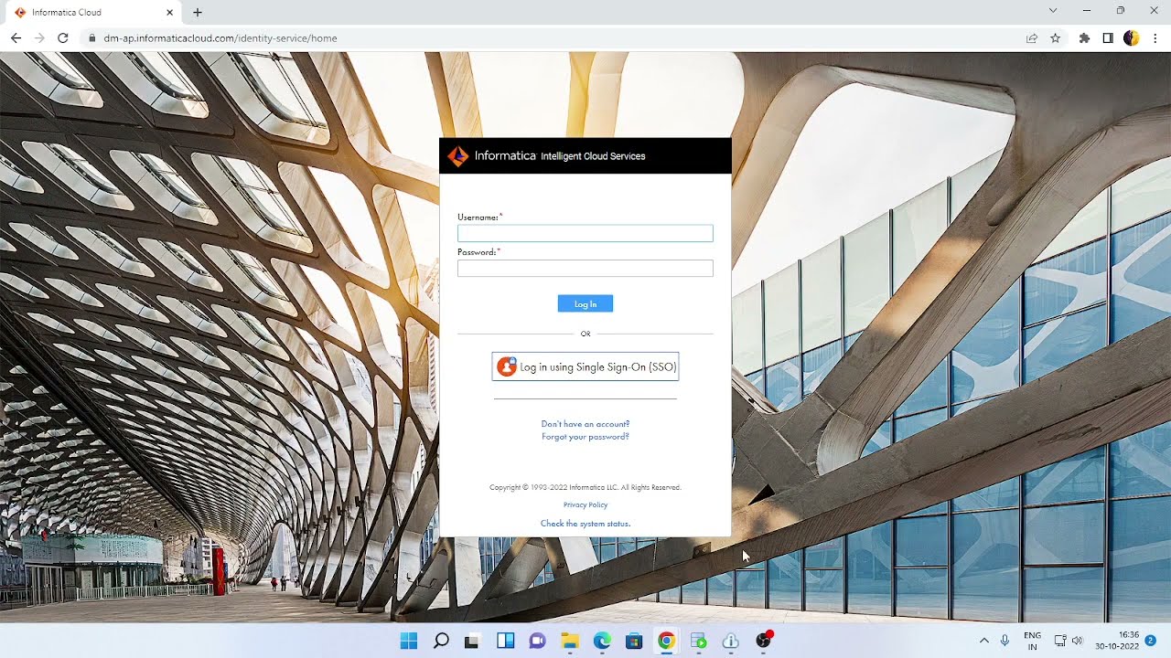Image resolution: width=1171 pixels, height=658 pixels.
Task: Open a new browser tab
Action: (198, 12)
